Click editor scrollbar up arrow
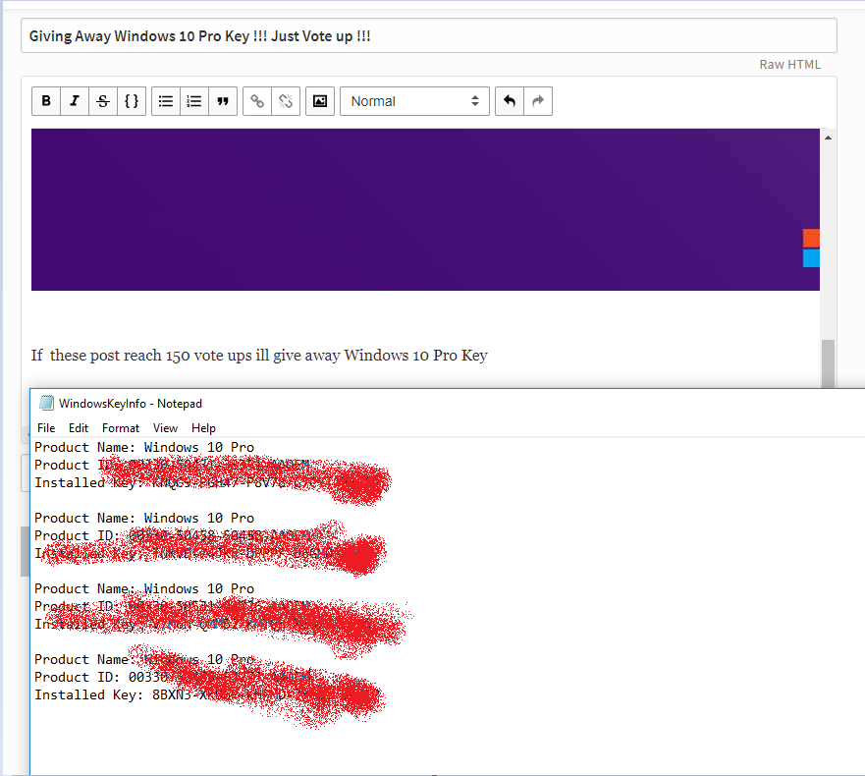 point(828,138)
